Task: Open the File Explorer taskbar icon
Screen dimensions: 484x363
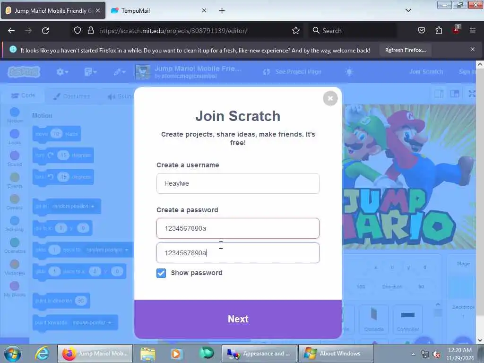Action: pyautogui.click(x=148, y=354)
